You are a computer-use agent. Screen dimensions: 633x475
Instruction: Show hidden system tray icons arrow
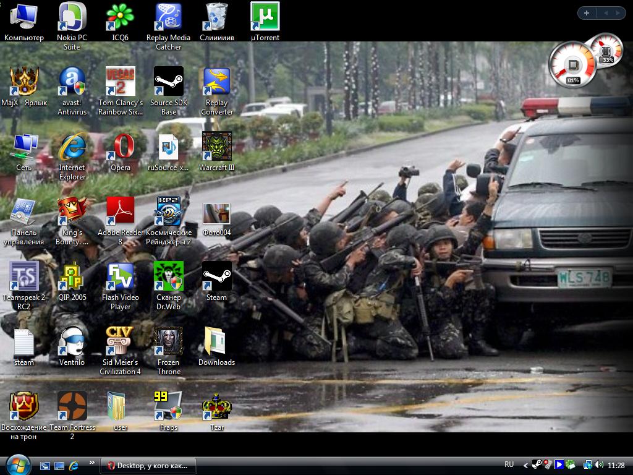click(x=526, y=465)
